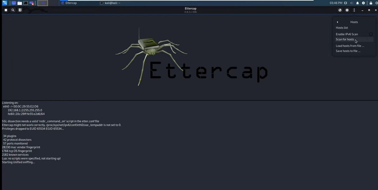
Task: Click the 'Listening on:' log line
Action: 10,103
